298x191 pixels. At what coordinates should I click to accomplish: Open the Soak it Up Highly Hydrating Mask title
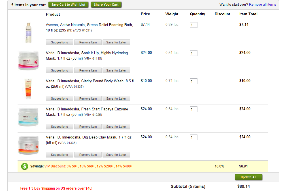[x=87, y=56]
